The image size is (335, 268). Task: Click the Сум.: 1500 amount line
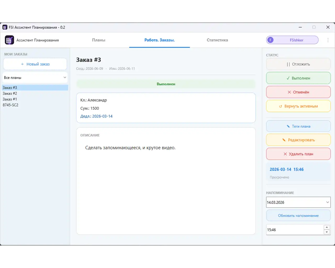[90, 108]
